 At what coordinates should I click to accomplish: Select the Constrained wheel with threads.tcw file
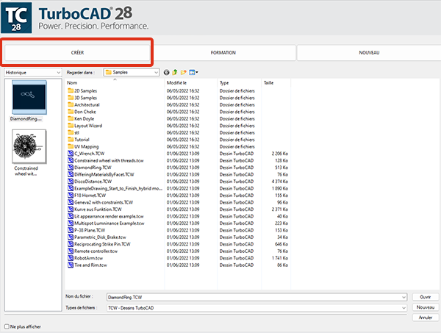(x=106, y=160)
